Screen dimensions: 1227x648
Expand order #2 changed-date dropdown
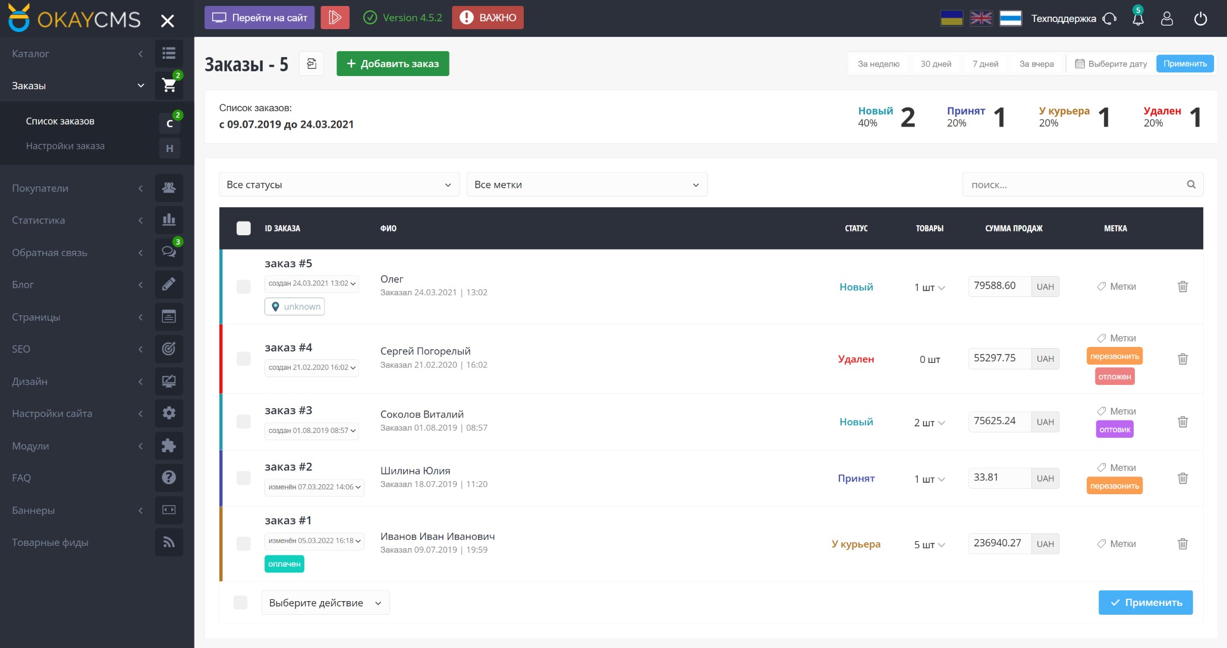314,487
